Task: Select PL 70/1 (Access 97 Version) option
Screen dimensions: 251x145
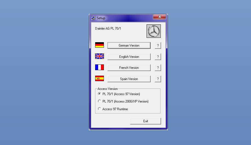Action: (x=119, y=94)
